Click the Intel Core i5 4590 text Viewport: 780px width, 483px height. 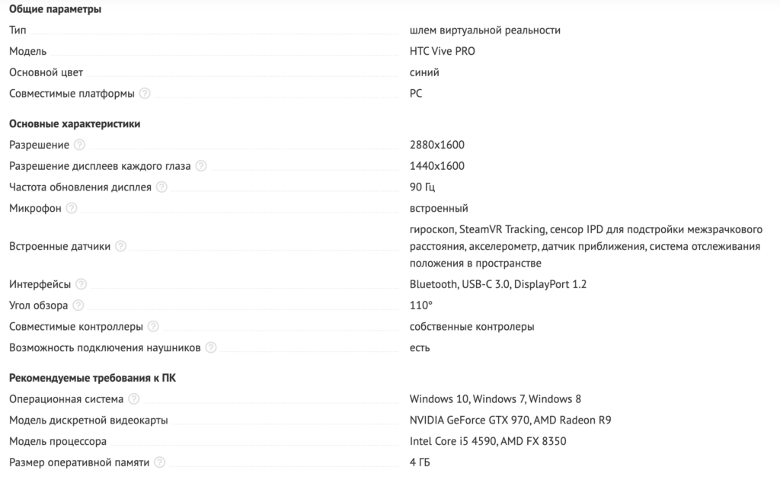tap(452, 441)
